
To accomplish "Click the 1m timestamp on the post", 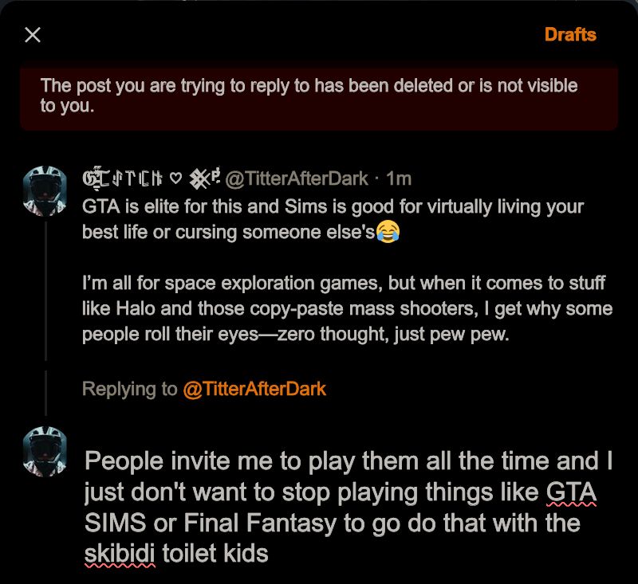I will 398,178.
